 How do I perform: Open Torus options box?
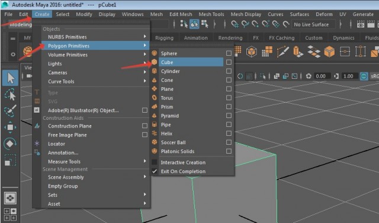(x=229, y=98)
